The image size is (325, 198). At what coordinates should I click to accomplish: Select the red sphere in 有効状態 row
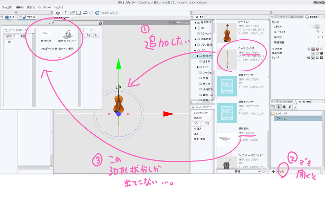point(317,49)
